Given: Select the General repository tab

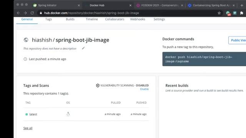Looking at the screenshot, I should click(x=27, y=19).
